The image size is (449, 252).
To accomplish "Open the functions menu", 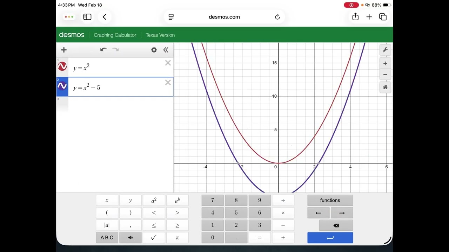I will tap(330, 200).
